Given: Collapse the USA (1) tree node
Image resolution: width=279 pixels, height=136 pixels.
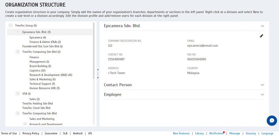Looking at the screenshot, I should [18, 94].
